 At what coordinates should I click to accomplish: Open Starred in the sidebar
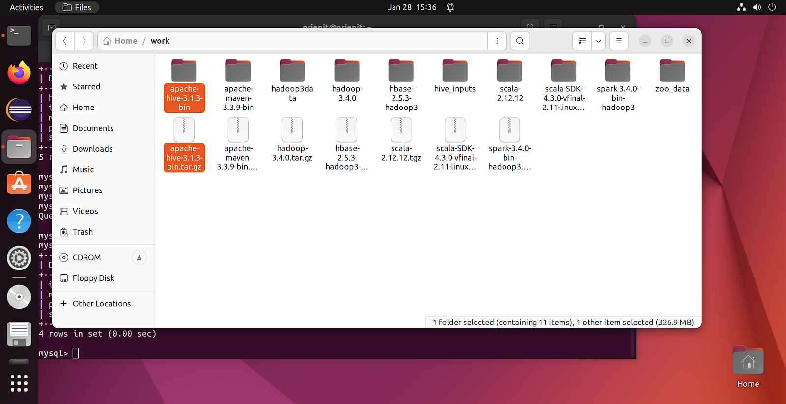103,86
